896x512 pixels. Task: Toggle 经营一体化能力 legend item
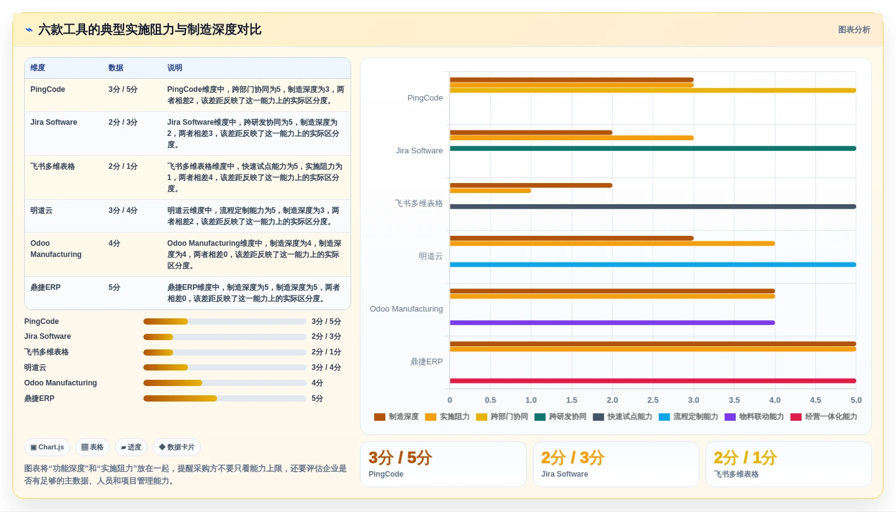point(823,417)
